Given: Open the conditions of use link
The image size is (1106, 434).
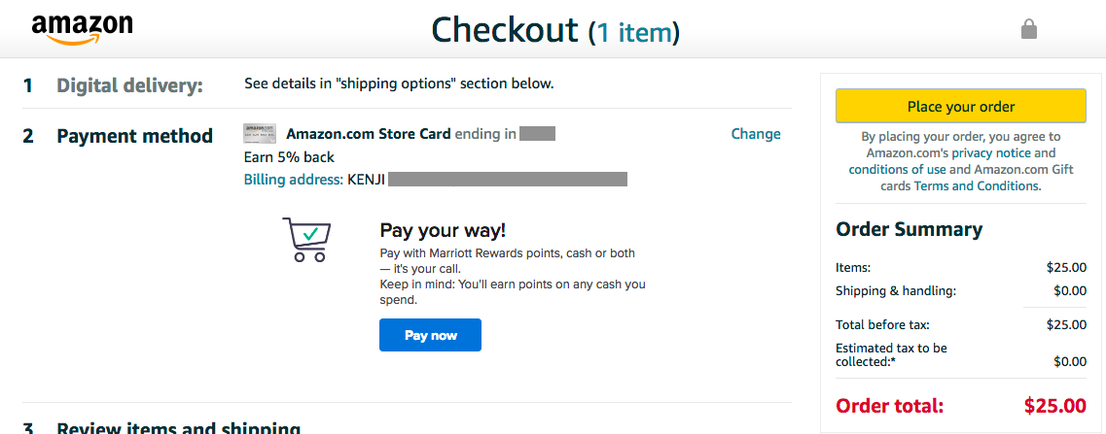Looking at the screenshot, I should click(x=897, y=170).
